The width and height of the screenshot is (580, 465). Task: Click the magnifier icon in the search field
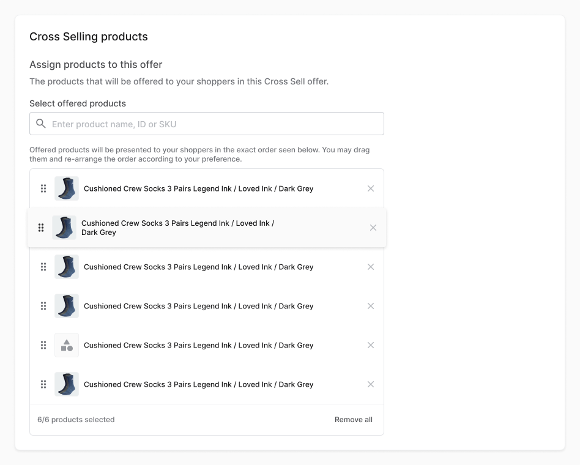click(x=41, y=124)
